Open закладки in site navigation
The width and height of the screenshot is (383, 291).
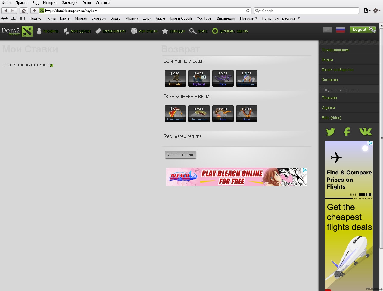pyautogui.click(x=173, y=31)
